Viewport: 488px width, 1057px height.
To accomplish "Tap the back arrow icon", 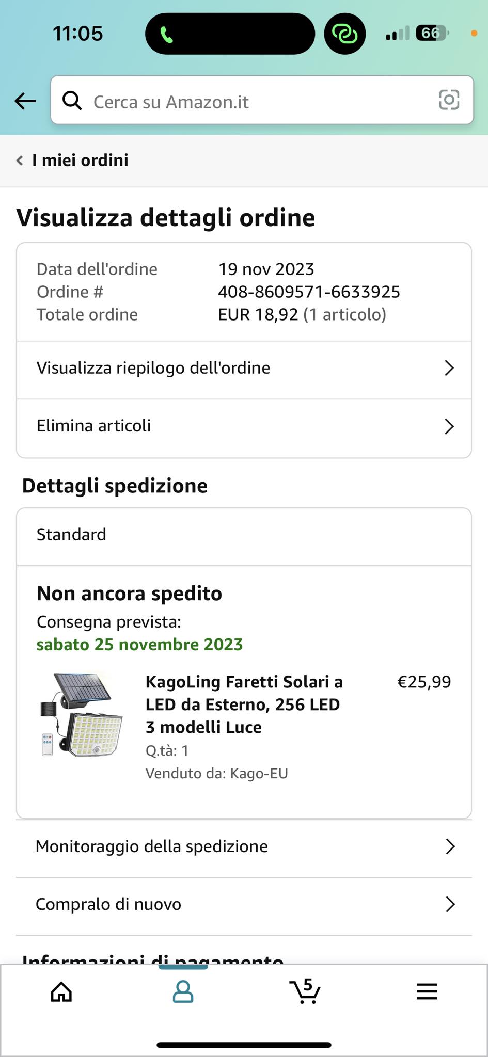I will tap(25, 101).
